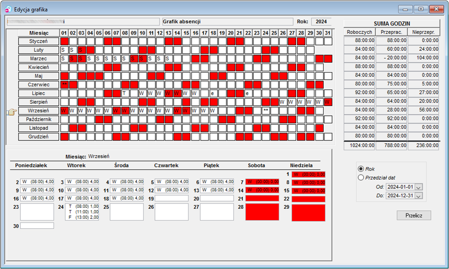Click the Przeprac. column header
Viewport: 449px width, 269px height.
(x=392, y=32)
